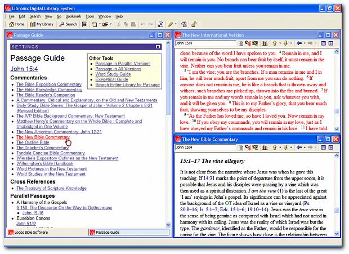Click the up arrow in New International Version toolbar
349x254 pixels.
pyautogui.click(x=275, y=43)
